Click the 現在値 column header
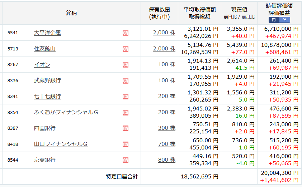302x187 pixels. (x=239, y=9)
